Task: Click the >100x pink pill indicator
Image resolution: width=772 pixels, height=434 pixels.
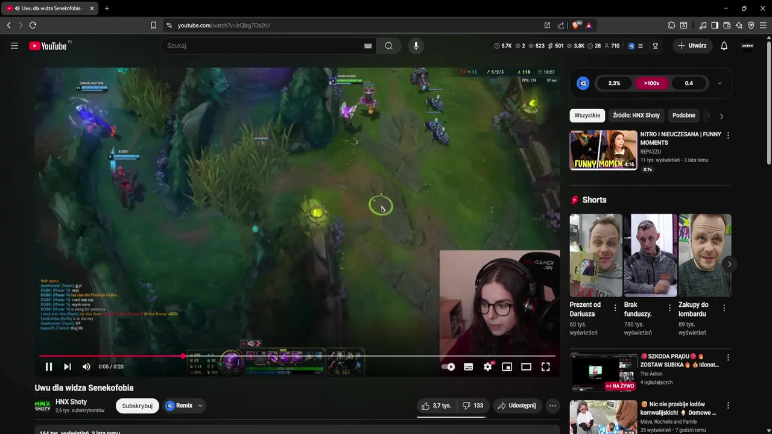Action: click(x=651, y=83)
